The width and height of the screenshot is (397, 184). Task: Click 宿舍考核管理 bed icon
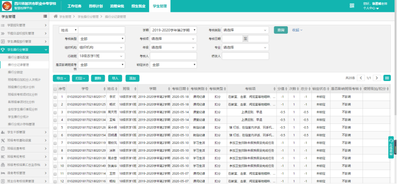3,173
